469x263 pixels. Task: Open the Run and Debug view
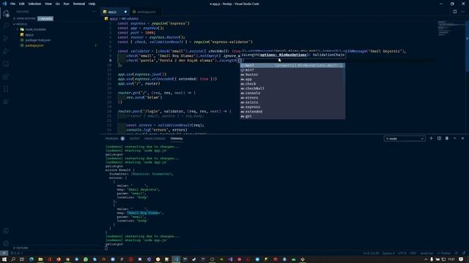pyautogui.click(x=6, y=51)
